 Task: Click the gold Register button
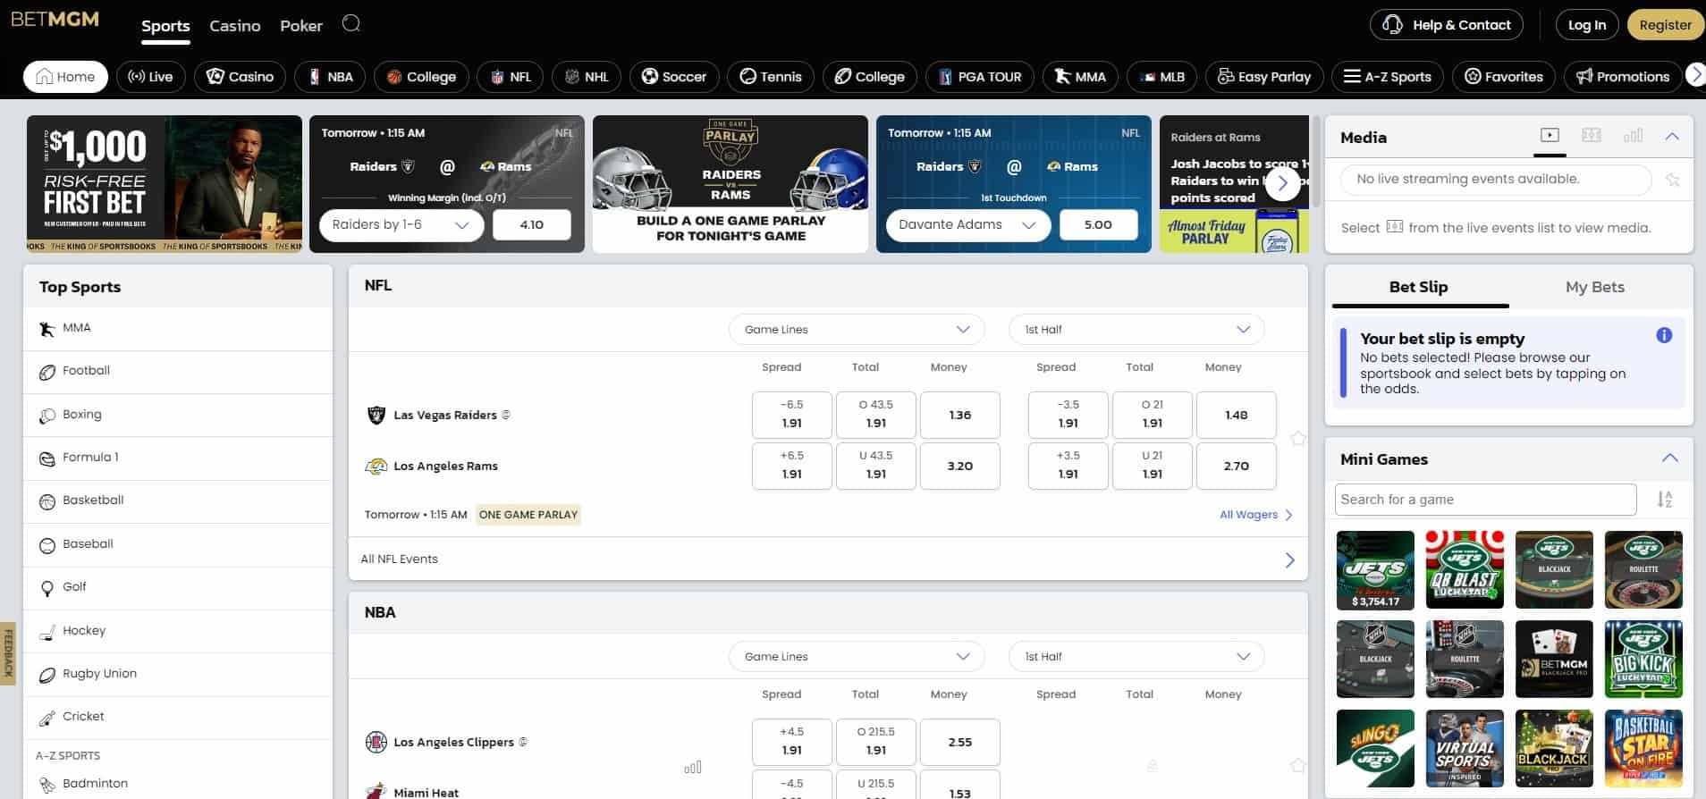[x=1665, y=25]
